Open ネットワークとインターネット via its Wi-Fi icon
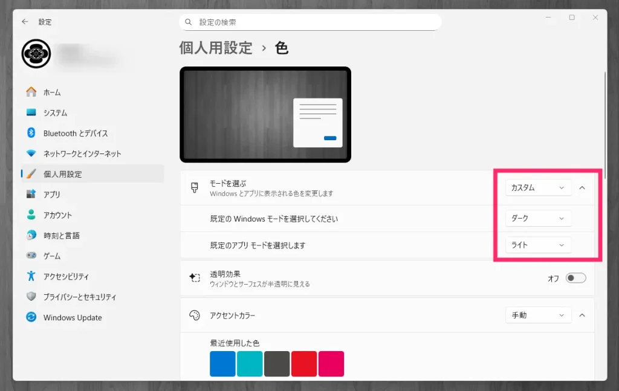This screenshot has width=619, height=391. pos(31,153)
